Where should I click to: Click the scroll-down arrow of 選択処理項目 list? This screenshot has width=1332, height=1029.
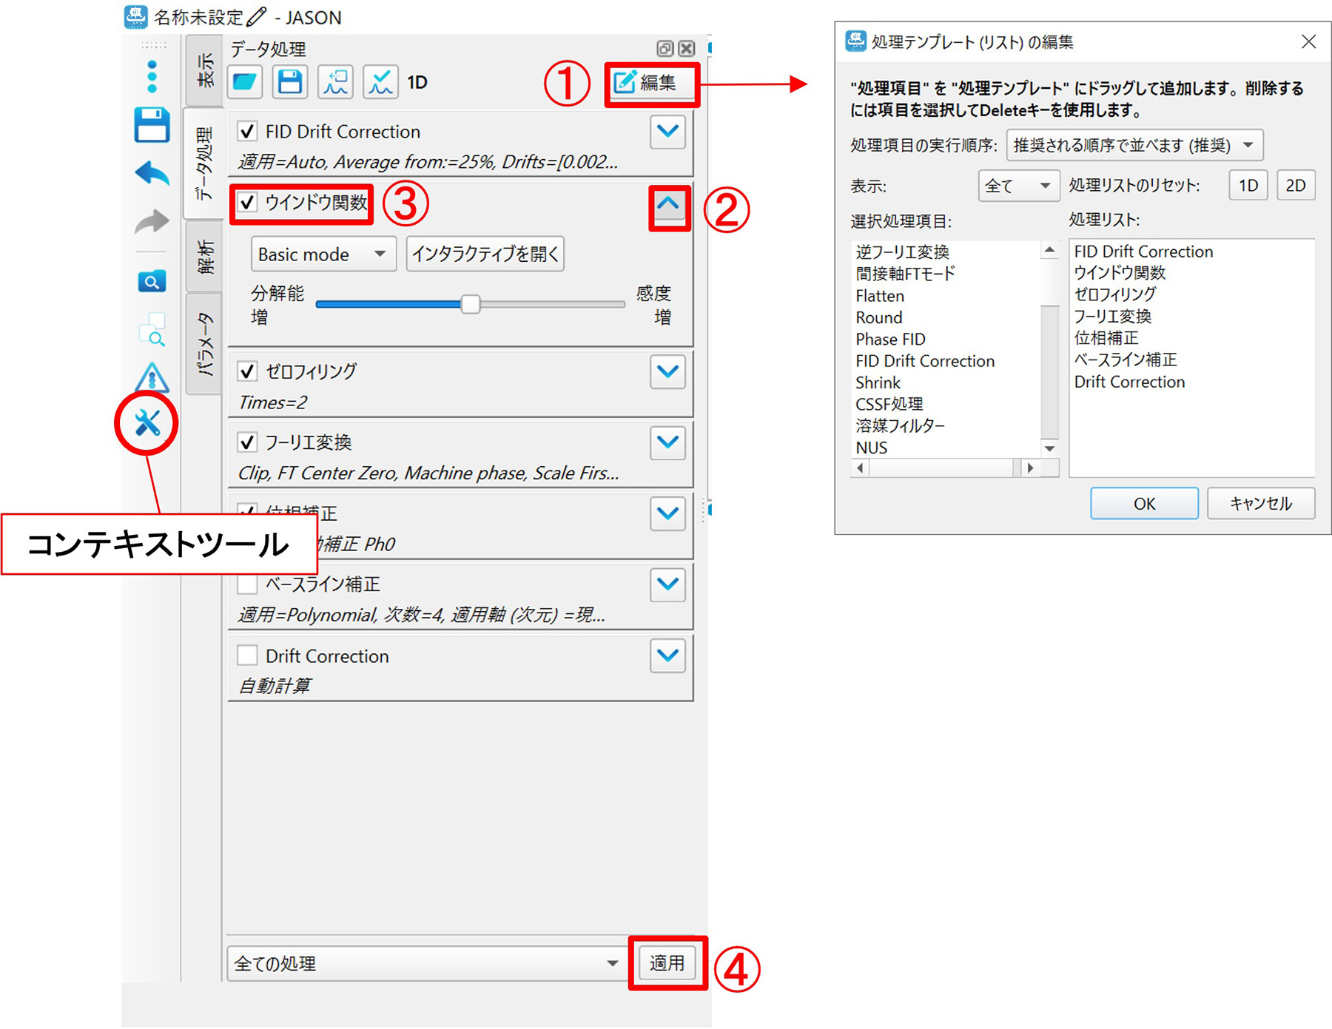pyautogui.click(x=1049, y=448)
